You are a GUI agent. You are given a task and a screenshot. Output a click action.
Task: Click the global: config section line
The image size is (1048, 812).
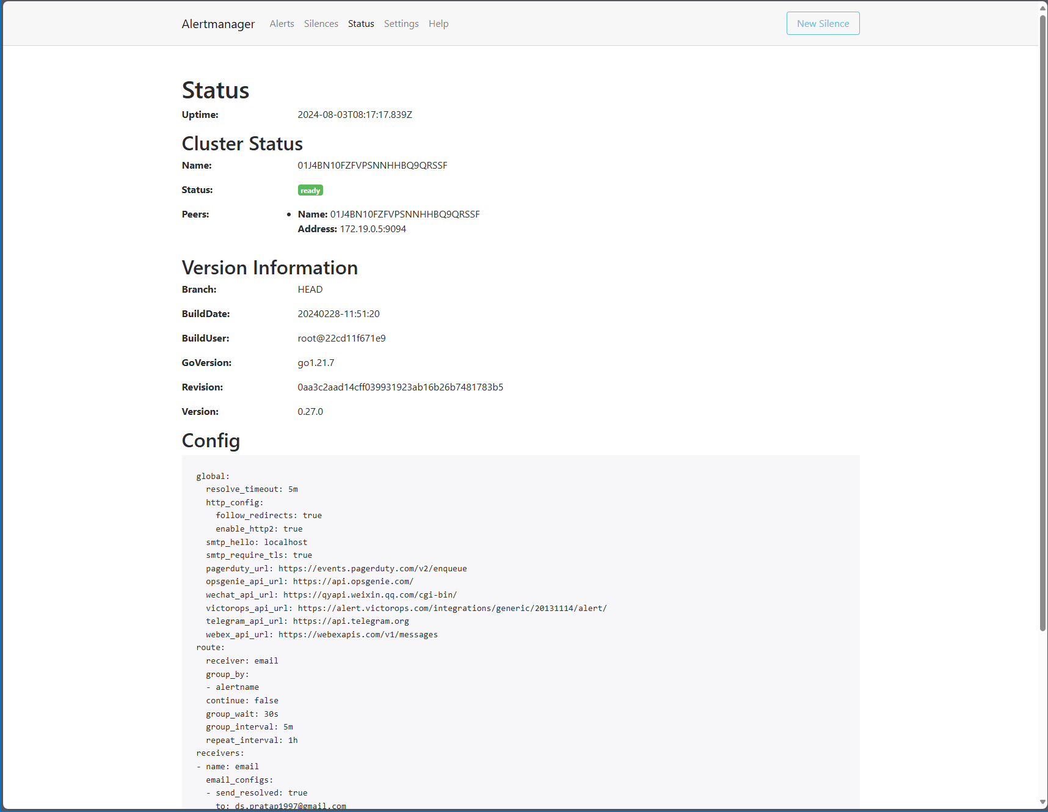(x=213, y=477)
